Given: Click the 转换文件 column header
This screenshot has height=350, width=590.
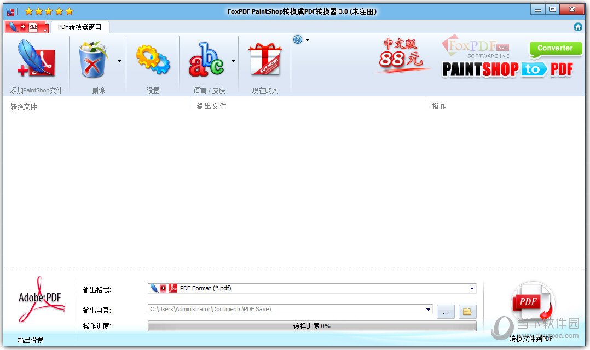Looking at the screenshot, I should point(24,107).
